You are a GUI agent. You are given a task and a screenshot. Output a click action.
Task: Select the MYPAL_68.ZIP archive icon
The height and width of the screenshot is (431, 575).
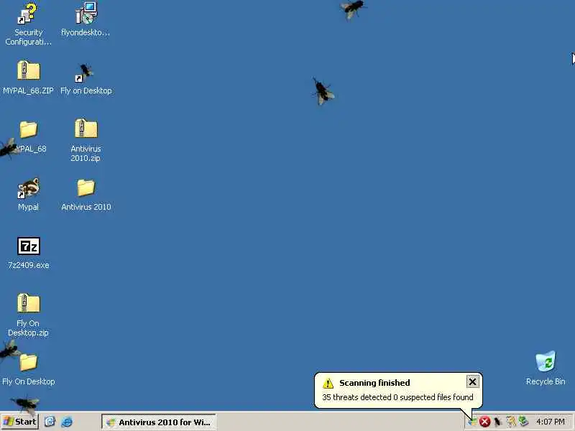coord(28,70)
